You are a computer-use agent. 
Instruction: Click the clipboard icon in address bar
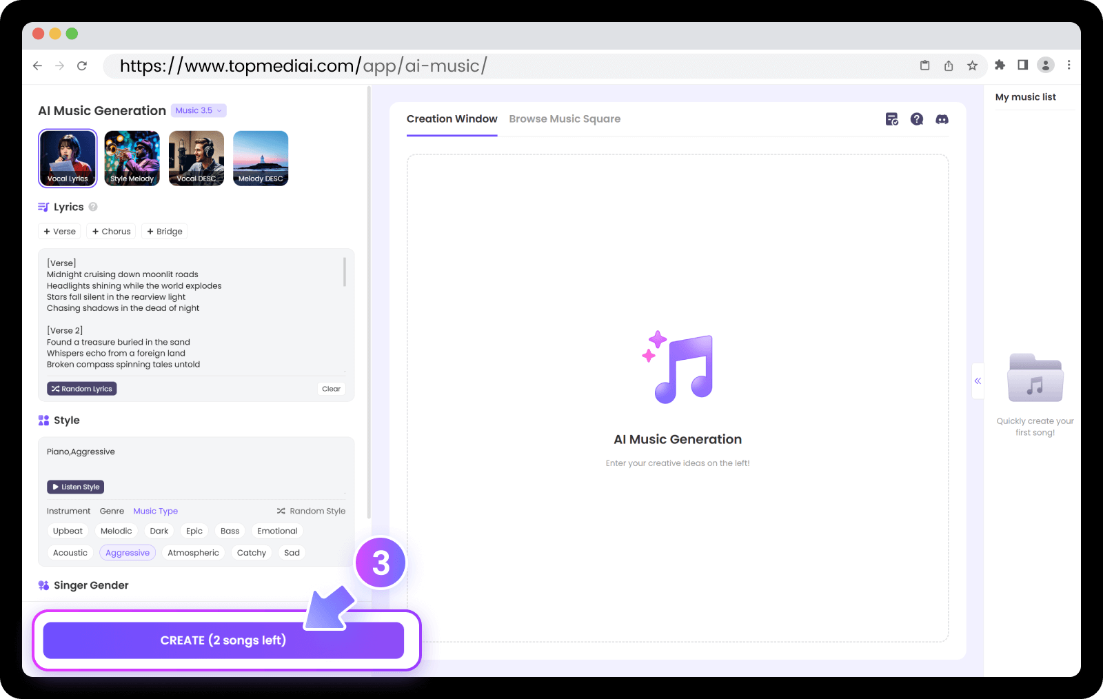point(925,65)
